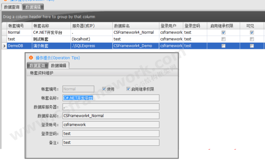This screenshot has height=162, width=265.
Task: Uncheck 启用继承权限 in the edit form
Action: click(128, 89)
